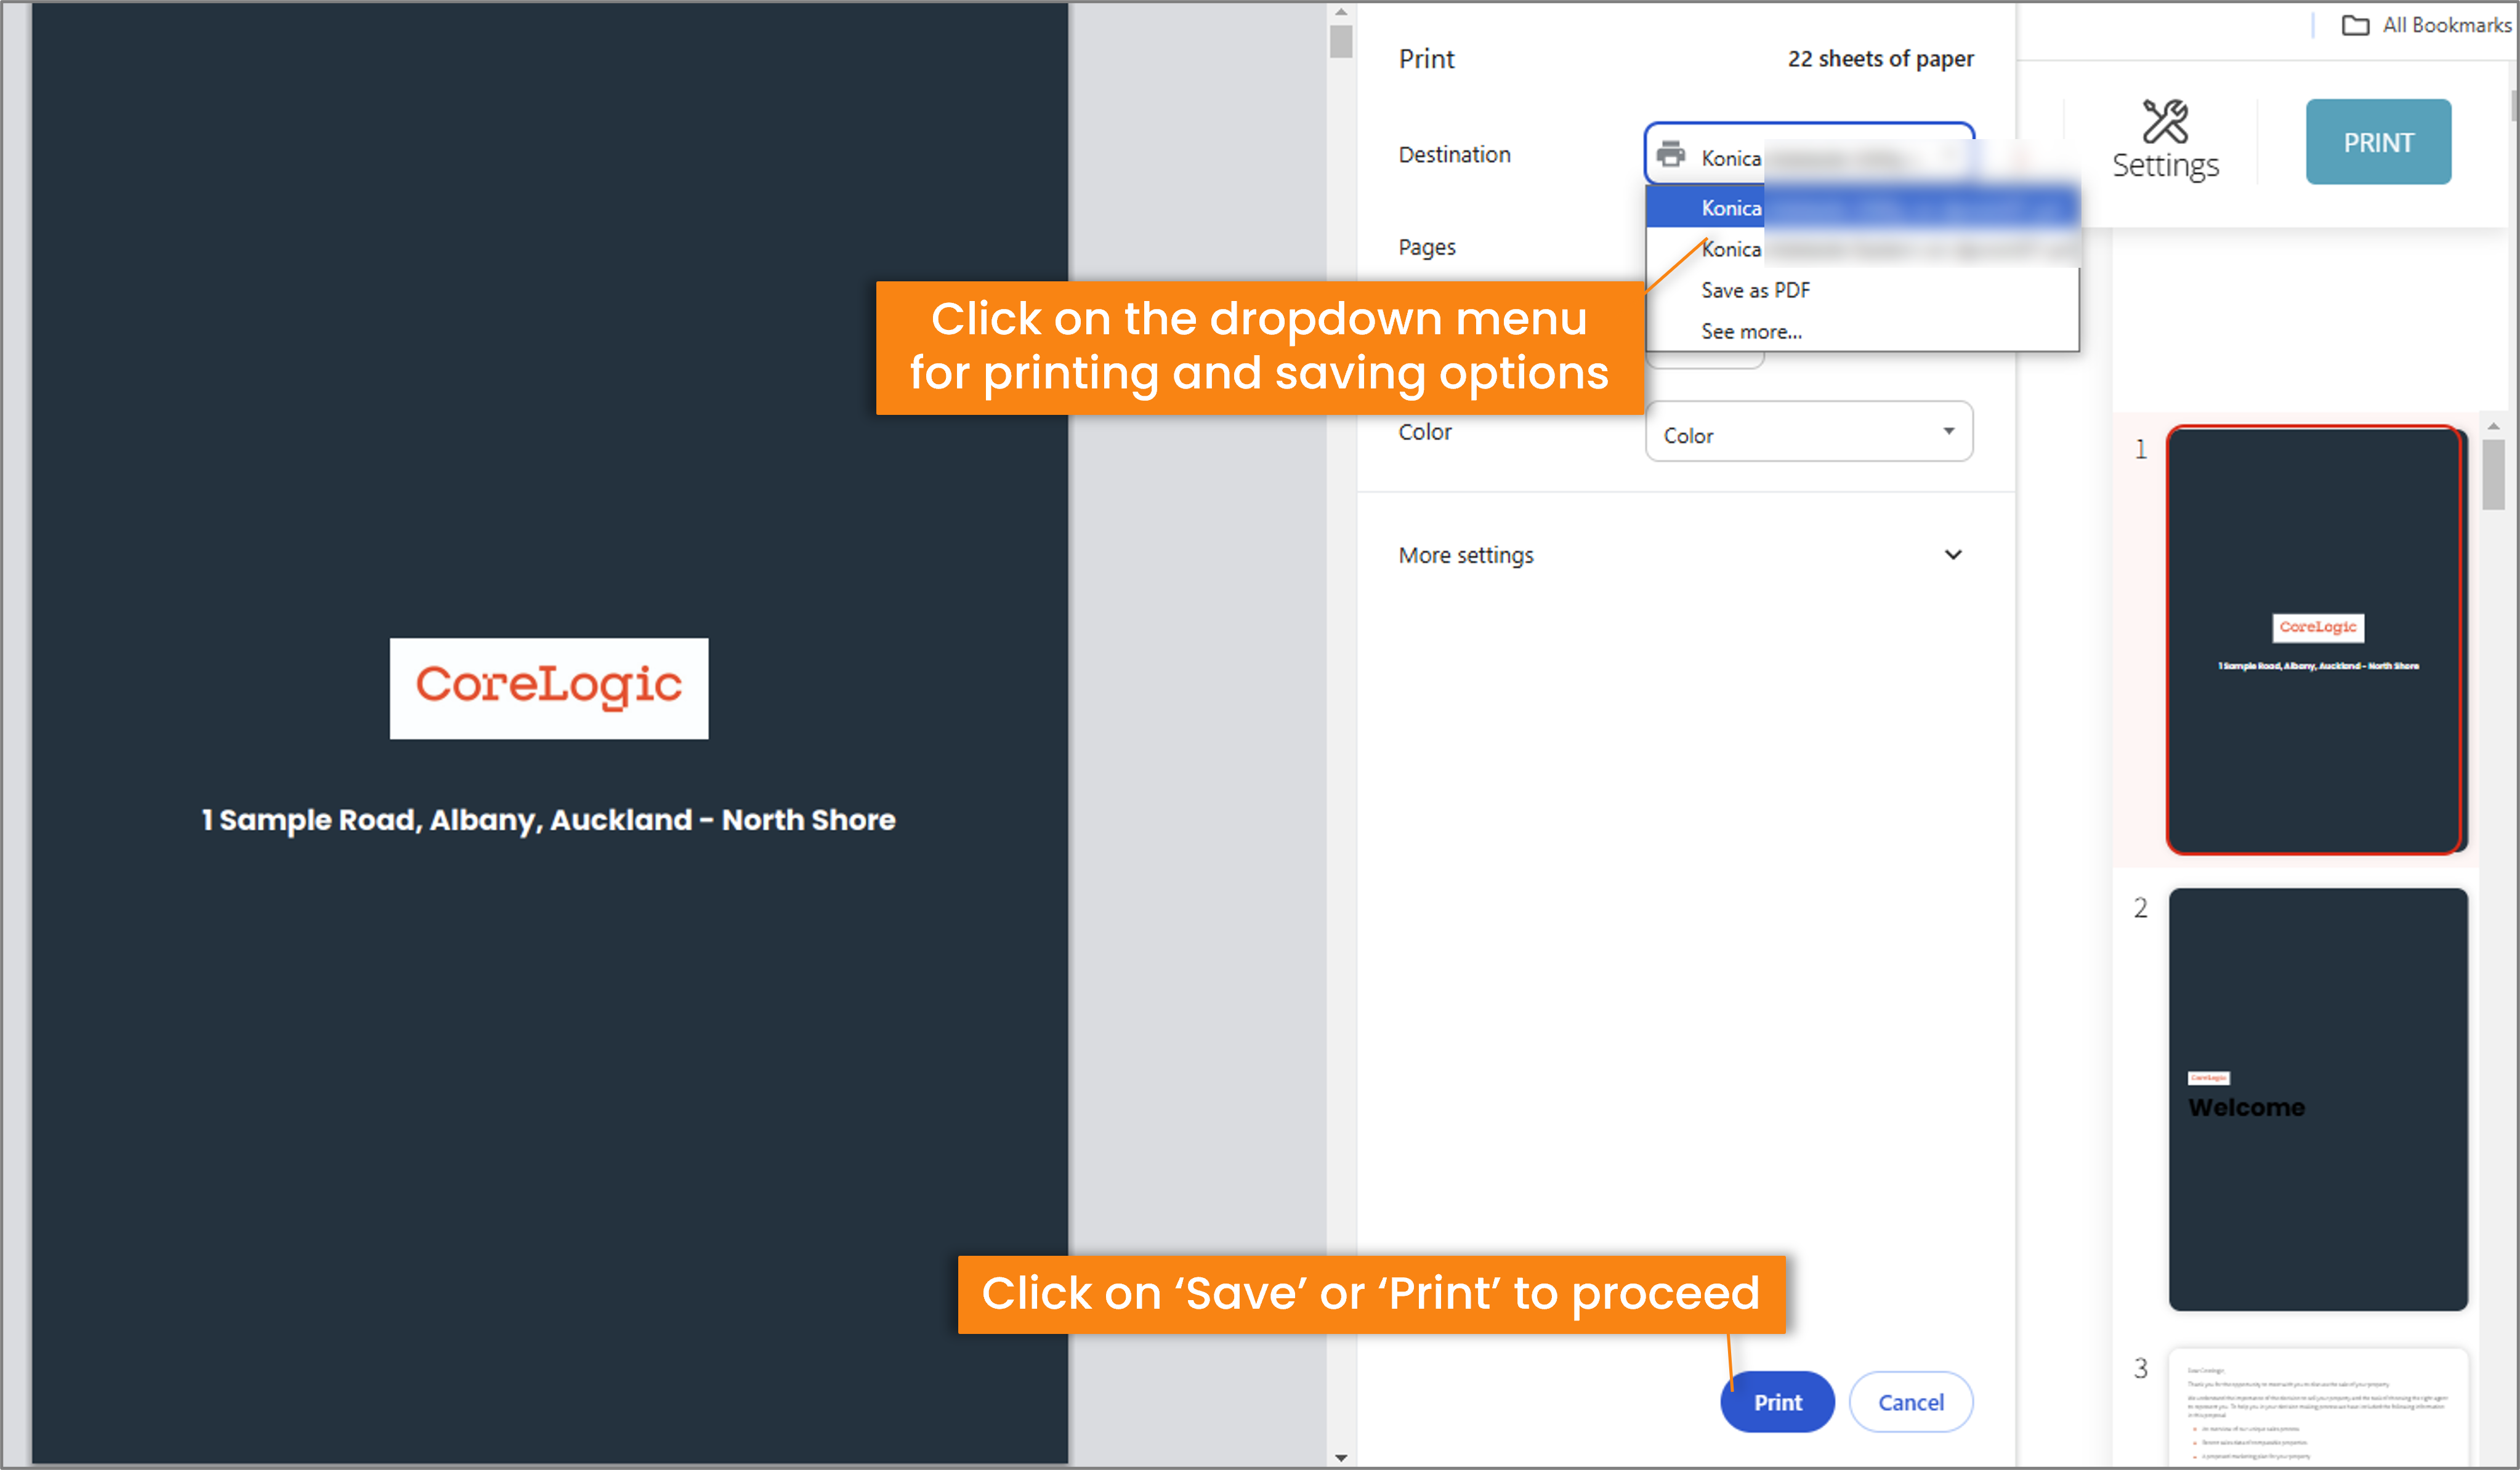The image size is (2520, 1470).
Task: Click the CoreLogic logo in preview
Action: coord(549,688)
